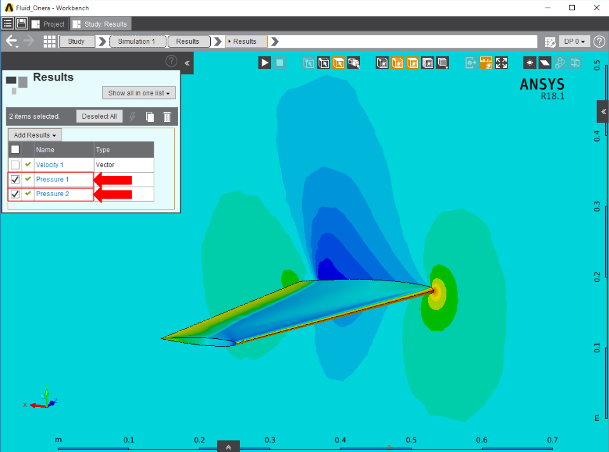
Task: Toggle the second orange cube display mode
Action: tap(413, 62)
